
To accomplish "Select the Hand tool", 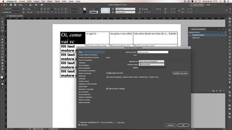I will 2,69.
